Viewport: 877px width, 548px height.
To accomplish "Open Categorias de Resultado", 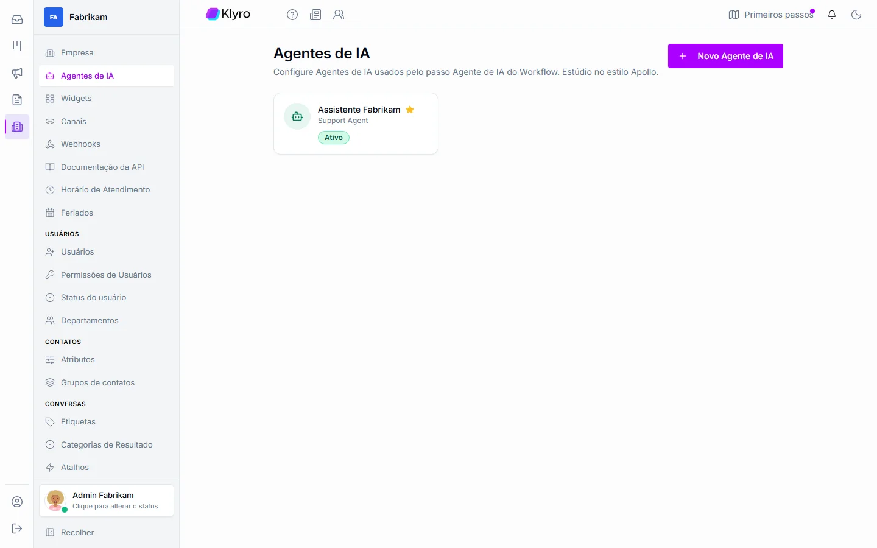I will pyautogui.click(x=107, y=445).
